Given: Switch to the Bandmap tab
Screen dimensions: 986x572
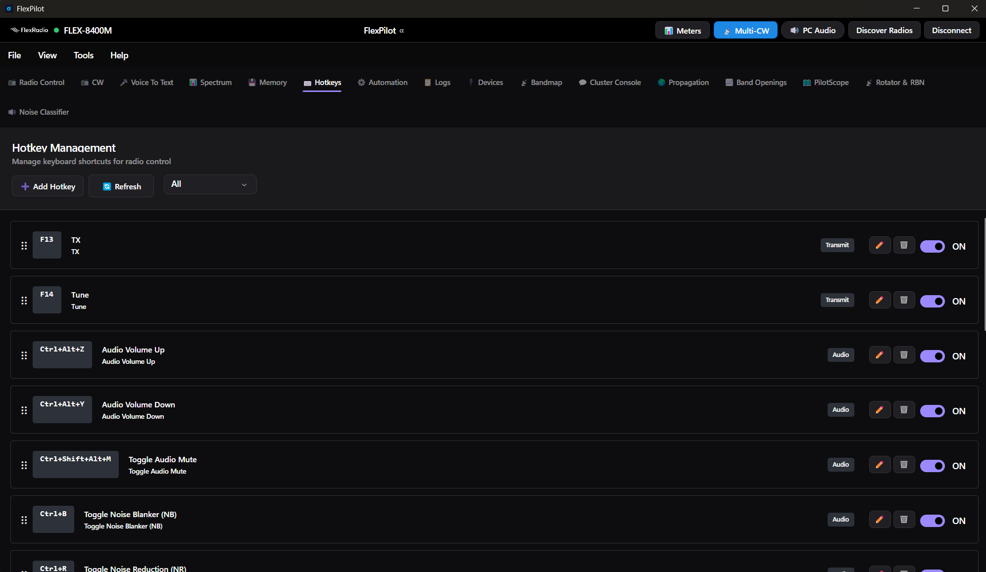Looking at the screenshot, I should [541, 83].
